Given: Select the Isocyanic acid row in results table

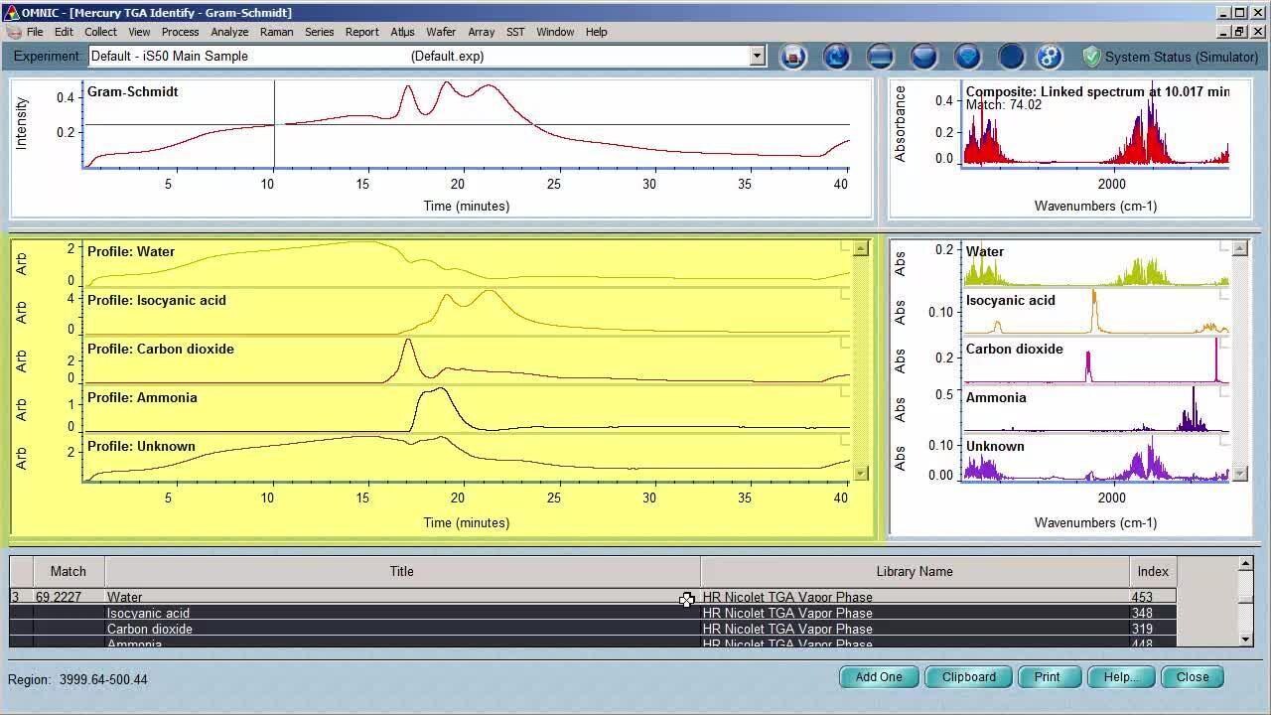Looking at the screenshot, I should coord(397,614).
